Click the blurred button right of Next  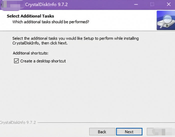point(161,132)
